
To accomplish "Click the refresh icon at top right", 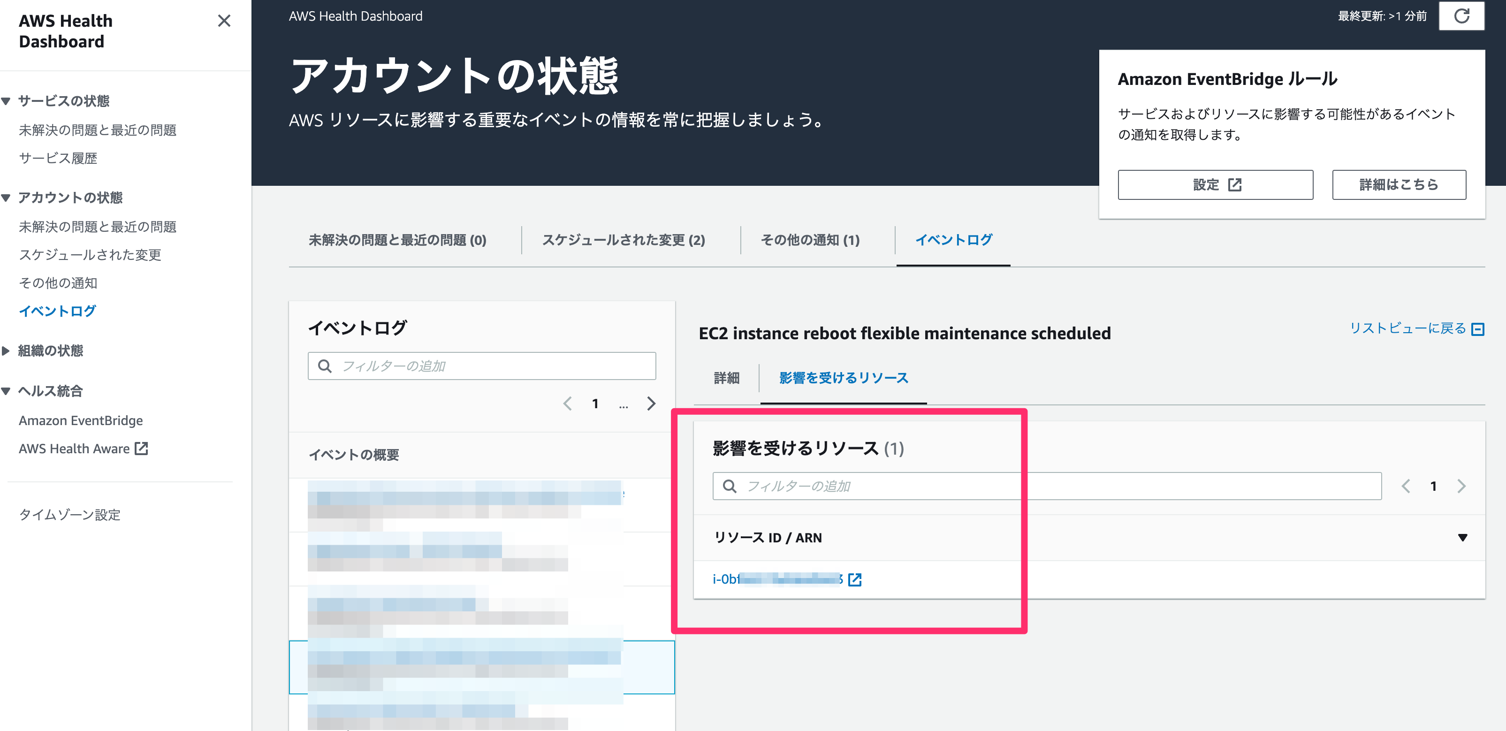I will coord(1461,16).
